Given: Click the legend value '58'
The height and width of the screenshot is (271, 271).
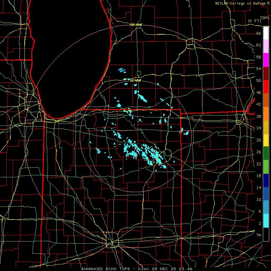Looking at the screenshot, I should click(x=259, y=57).
